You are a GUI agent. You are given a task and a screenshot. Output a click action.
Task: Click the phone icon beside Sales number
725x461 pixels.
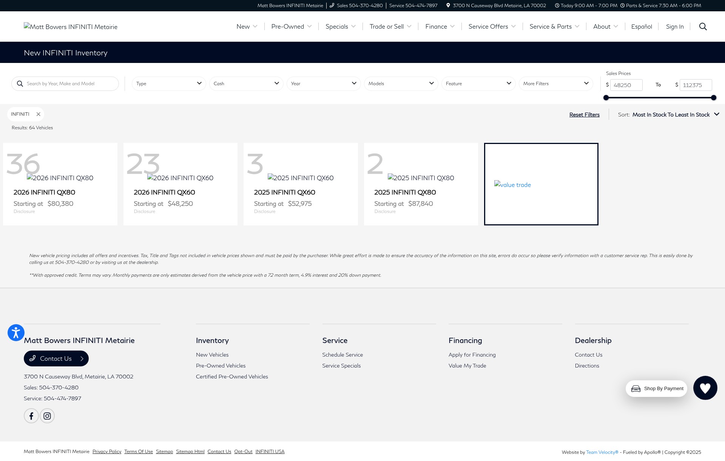332,5
